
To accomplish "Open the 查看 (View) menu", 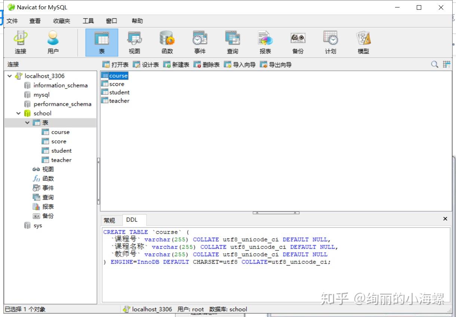I will point(35,21).
